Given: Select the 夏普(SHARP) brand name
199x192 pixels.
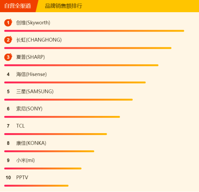Looking at the screenshot, I should [31, 57].
